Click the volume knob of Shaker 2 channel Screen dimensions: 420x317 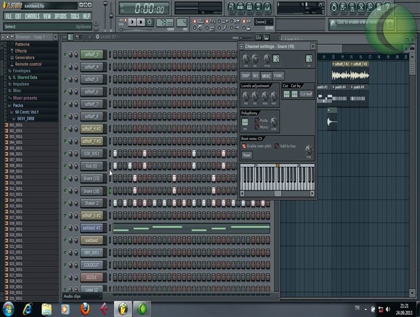tap(76, 203)
